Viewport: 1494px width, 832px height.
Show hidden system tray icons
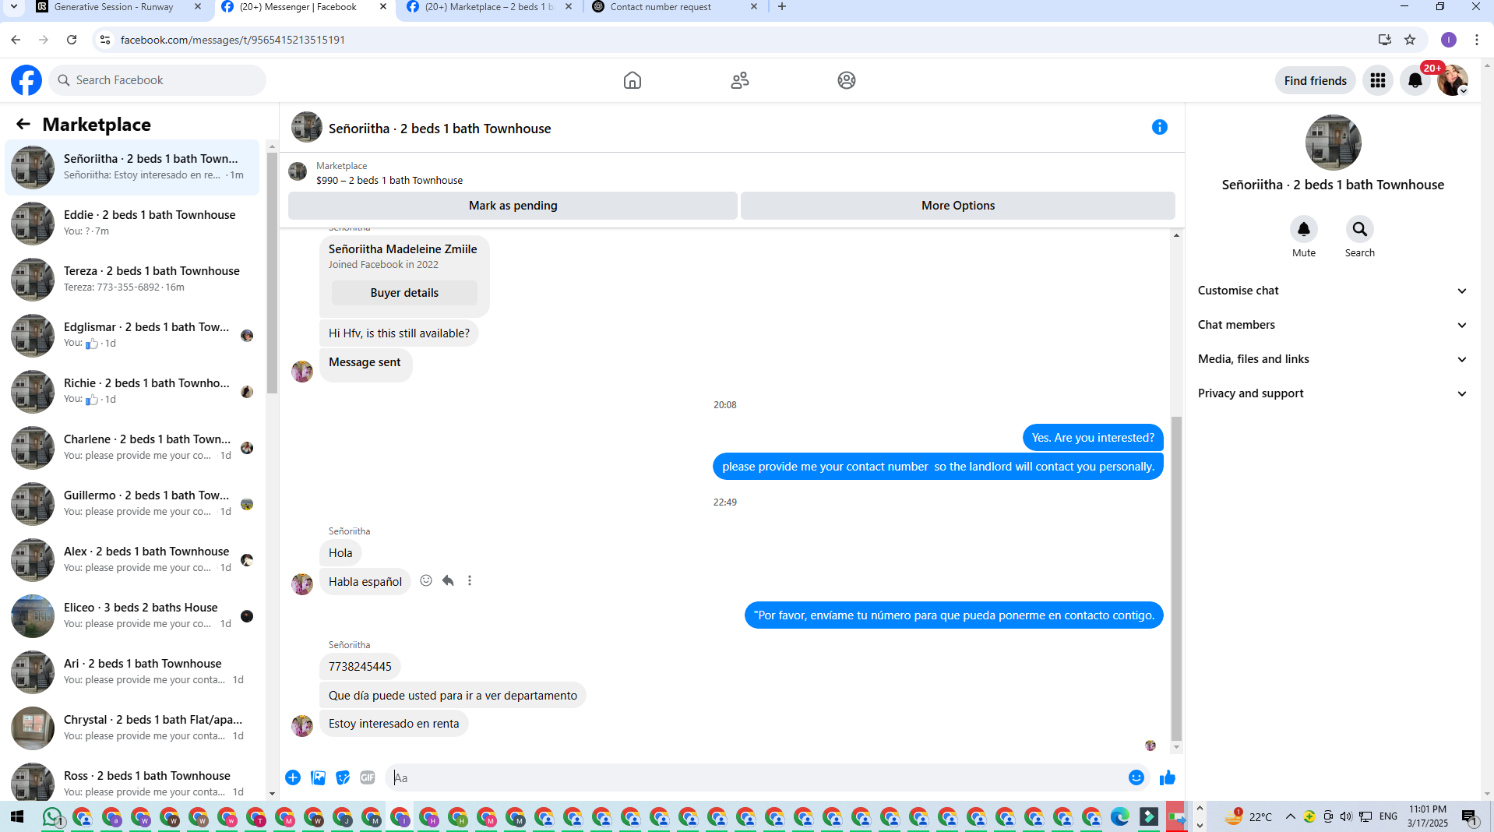tap(1290, 816)
